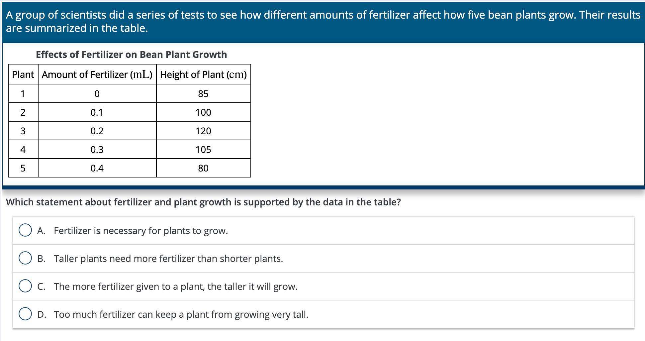
Task: Click the text 'Taller plants need more fertilizer'
Action: pos(168,259)
